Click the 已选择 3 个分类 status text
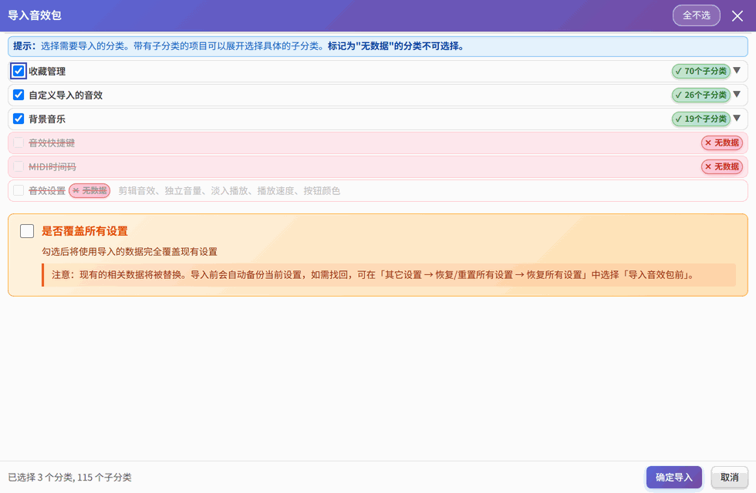The image size is (756, 493). coord(70,477)
